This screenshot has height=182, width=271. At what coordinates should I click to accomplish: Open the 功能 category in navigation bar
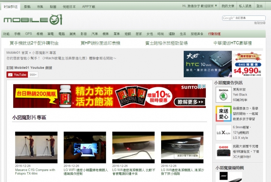pos(6,34)
